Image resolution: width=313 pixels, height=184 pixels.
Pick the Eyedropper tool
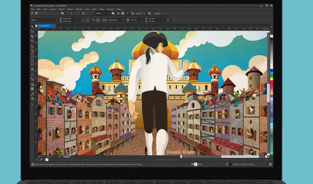point(32,94)
